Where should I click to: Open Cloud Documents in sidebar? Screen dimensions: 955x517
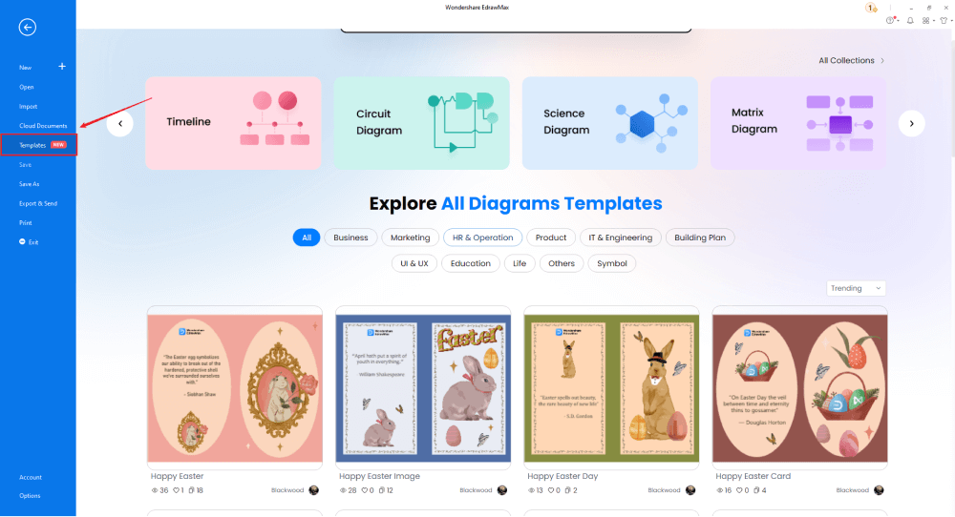pyautogui.click(x=43, y=126)
